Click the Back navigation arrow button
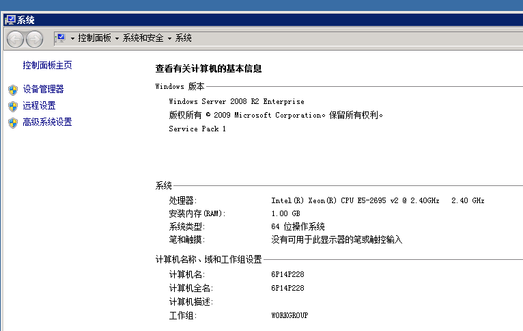 point(15,40)
